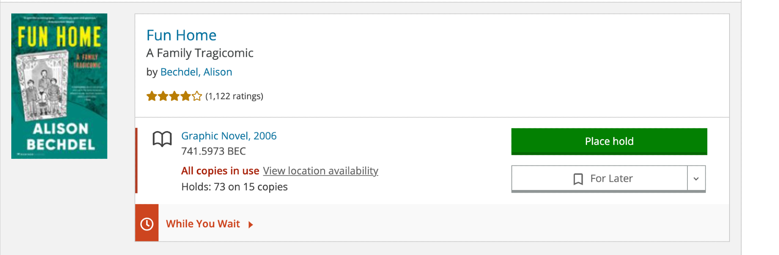Click the arrow beside While You Wait
The height and width of the screenshot is (255, 779).
coord(251,225)
